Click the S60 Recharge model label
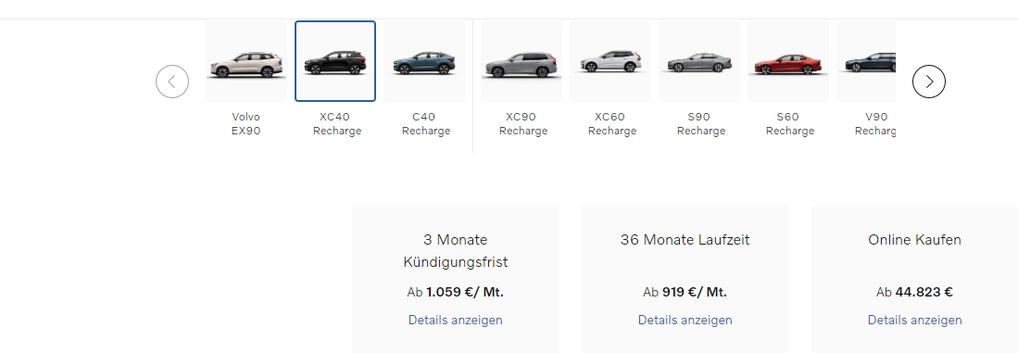The image size is (1018, 353). pos(790,124)
